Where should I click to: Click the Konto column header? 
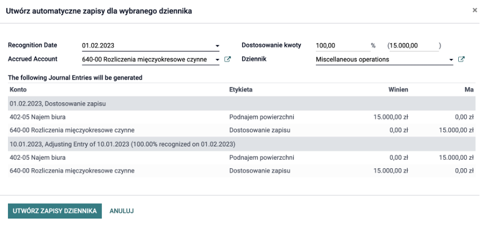pos(18,90)
